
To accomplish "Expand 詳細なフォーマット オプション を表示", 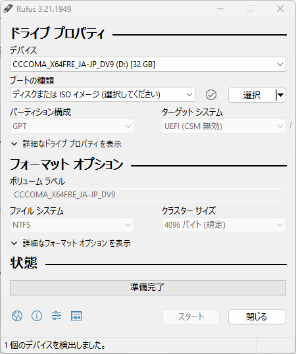I will click(70, 243).
